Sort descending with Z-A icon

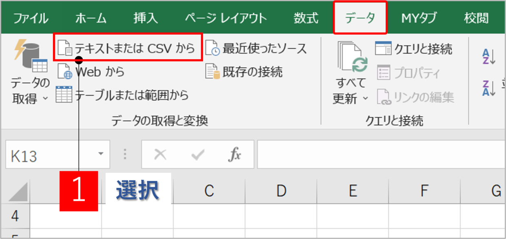tap(488, 88)
